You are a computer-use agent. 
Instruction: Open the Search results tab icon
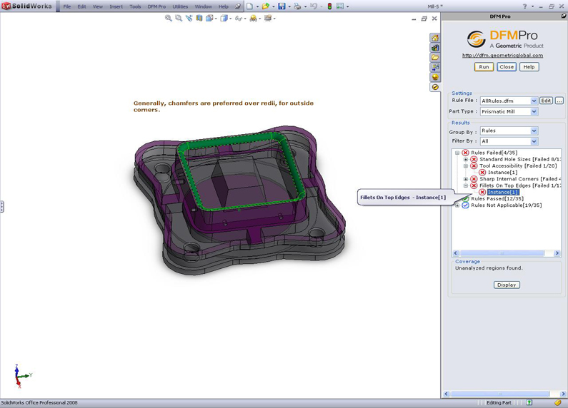click(435, 67)
